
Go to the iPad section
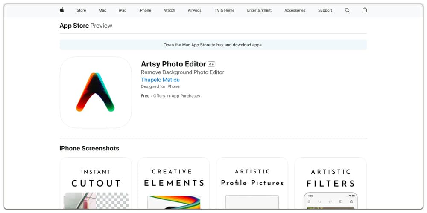[123, 10]
